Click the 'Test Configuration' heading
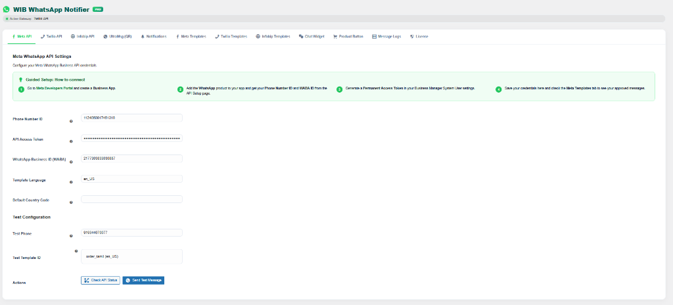This screenshot has width=673, height=305. click(x=32, y=218)
